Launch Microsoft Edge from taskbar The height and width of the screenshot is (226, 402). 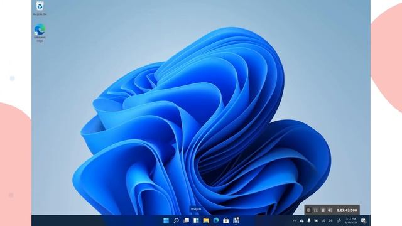pos(216,220)
